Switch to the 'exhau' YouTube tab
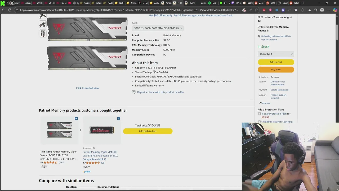The image size is (339, 191). click(x=26, y=3)
